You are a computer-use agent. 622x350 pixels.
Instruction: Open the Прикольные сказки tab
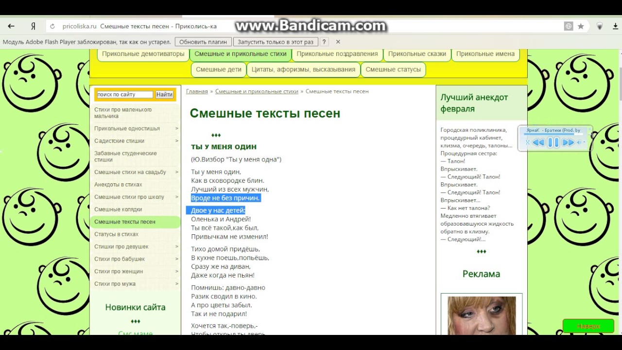[417, 54]
